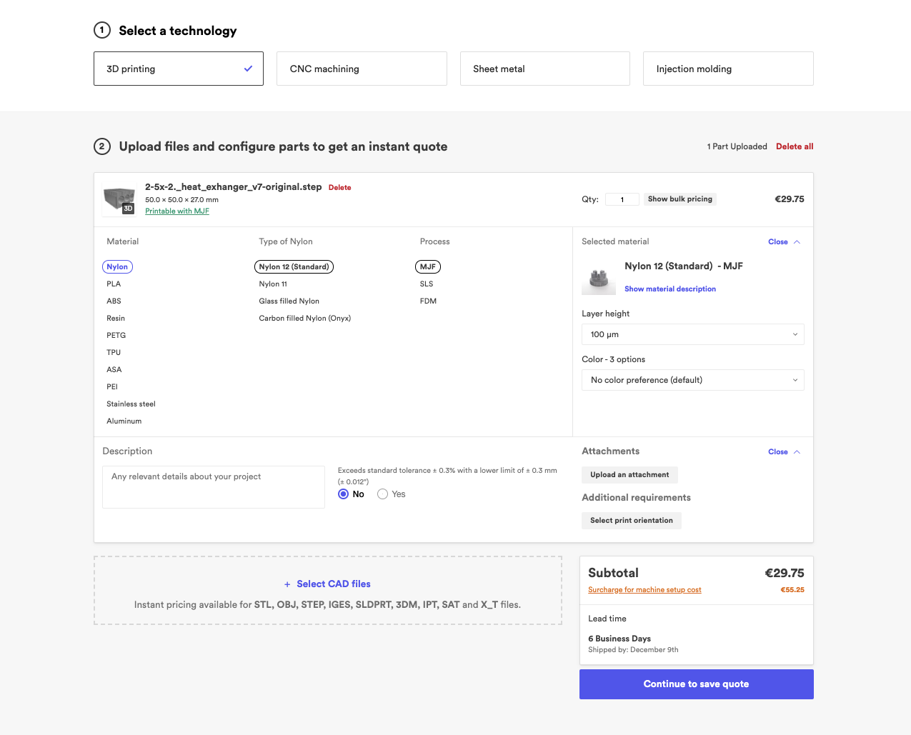Open the Printable with MJF link
The width and height of the screenshot is (911, 735).
click(176, 211)
